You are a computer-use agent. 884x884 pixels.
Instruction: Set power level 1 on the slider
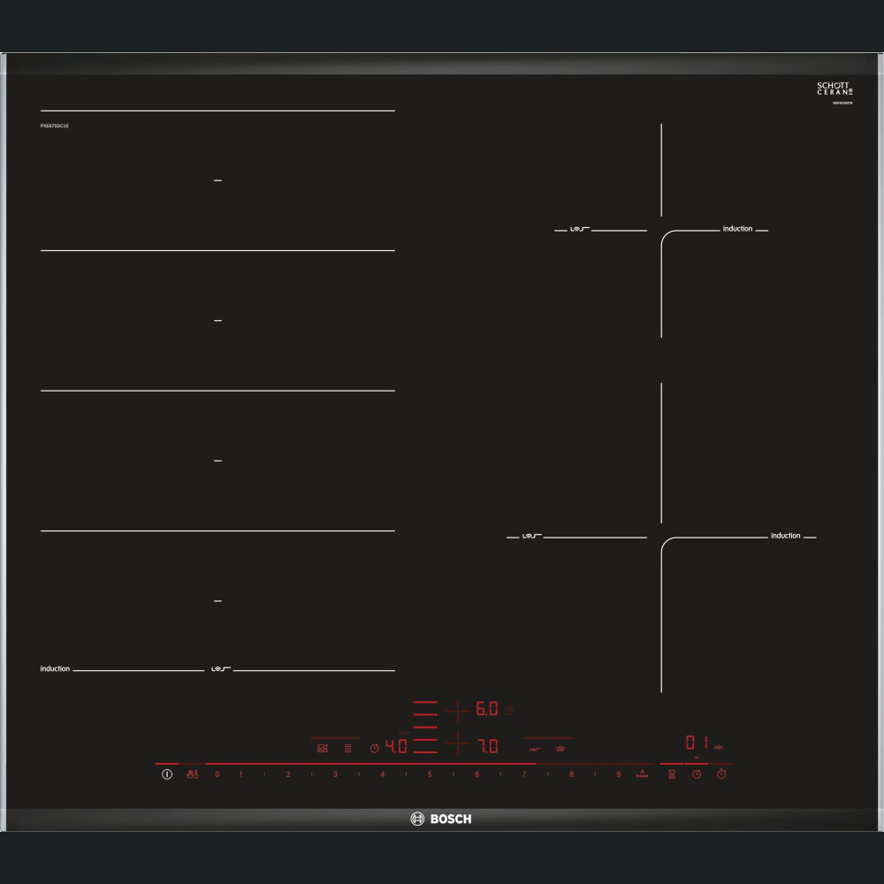(240, 774)
